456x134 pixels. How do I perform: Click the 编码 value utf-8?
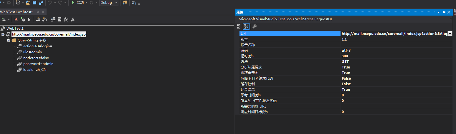tap(397, 51)
